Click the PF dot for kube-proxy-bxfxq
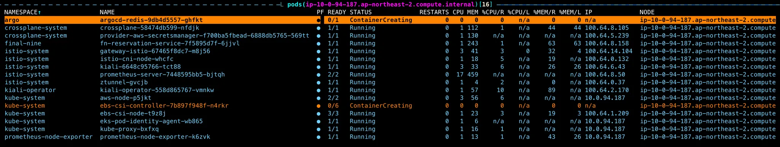 318,129
